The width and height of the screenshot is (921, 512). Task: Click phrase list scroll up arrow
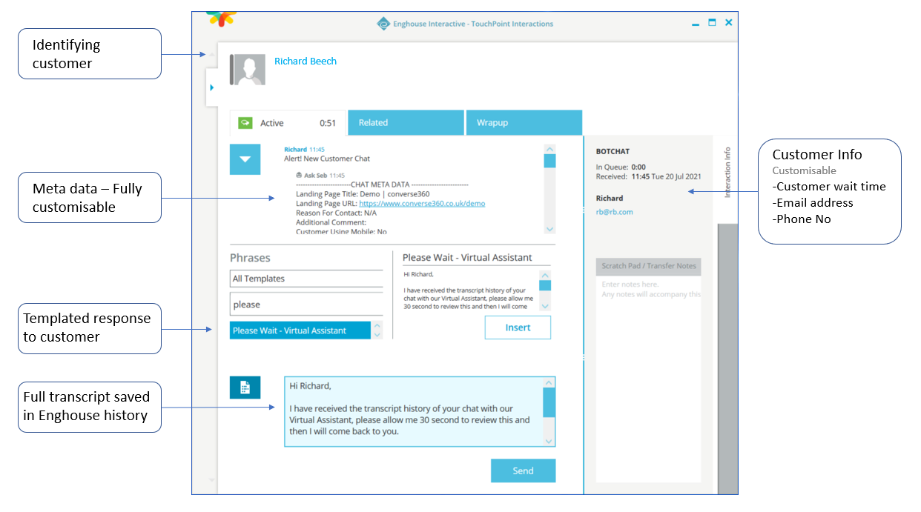pos(377,325)
